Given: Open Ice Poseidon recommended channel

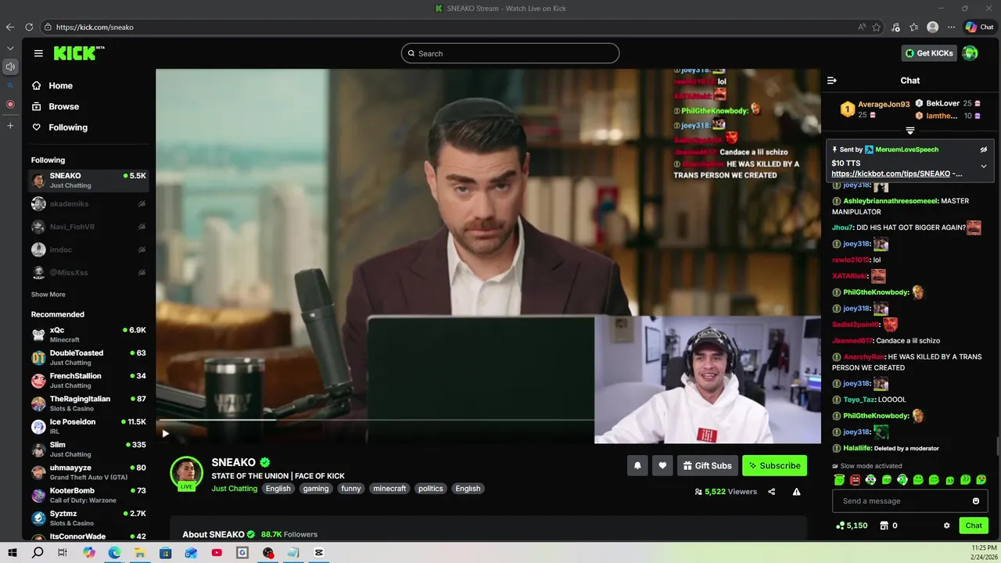Looking at the screenshot, I should click(88, 426).
